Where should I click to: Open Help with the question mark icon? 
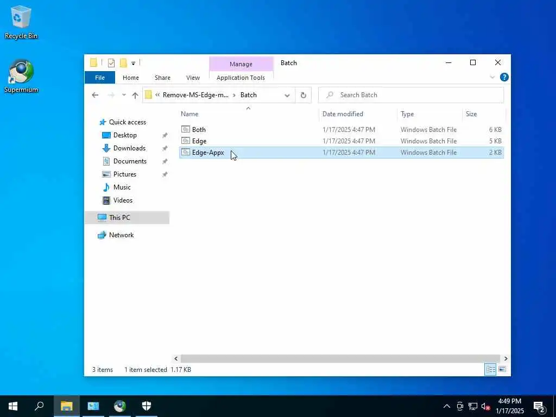(504, 77)
